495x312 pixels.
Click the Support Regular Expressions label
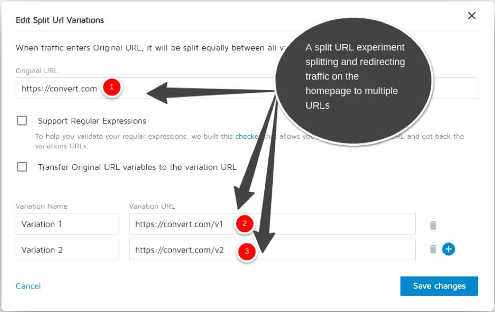click(x=92, y=121)
